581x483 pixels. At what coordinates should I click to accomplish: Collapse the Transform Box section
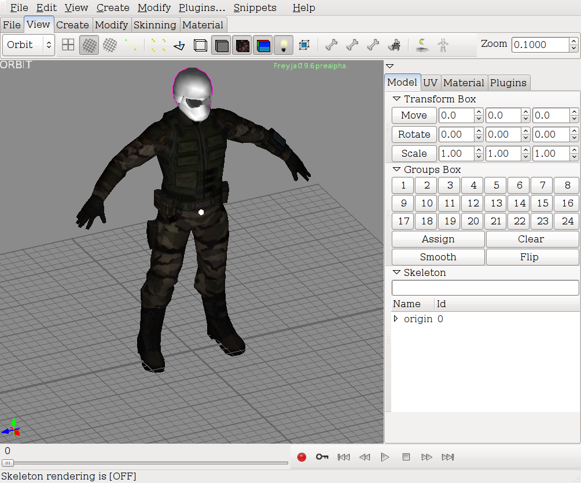tap(396, 99)
